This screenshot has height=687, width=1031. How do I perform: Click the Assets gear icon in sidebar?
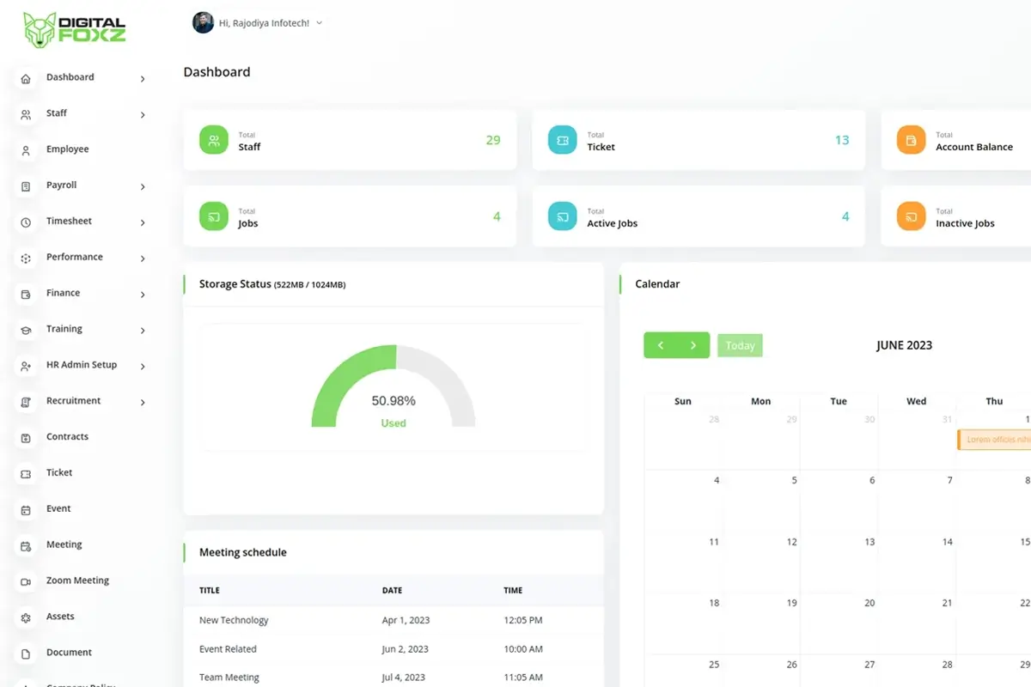pyautogui.click(x=26, y=617)
